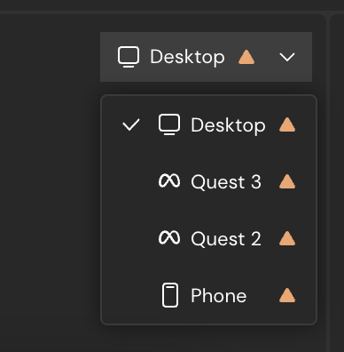The height and width of the screenshot is (352, 344).
Task: Click the Desktop label in the dropdown header
Action: (x=187, y=57)
